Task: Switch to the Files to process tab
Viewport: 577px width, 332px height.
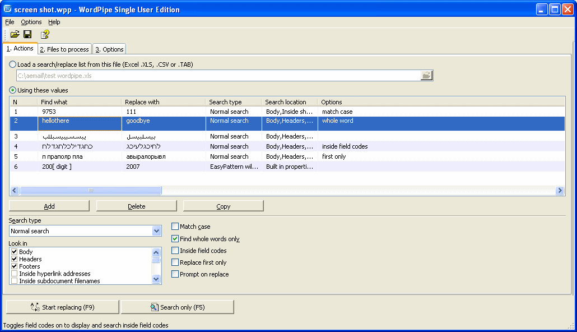Action: (64, 49)
